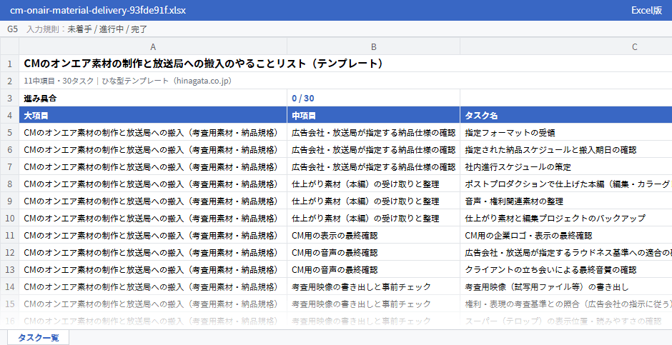Click the subtitle cell mentioning hinagata.co.jp
672x345 pixels.
[345, 81]
